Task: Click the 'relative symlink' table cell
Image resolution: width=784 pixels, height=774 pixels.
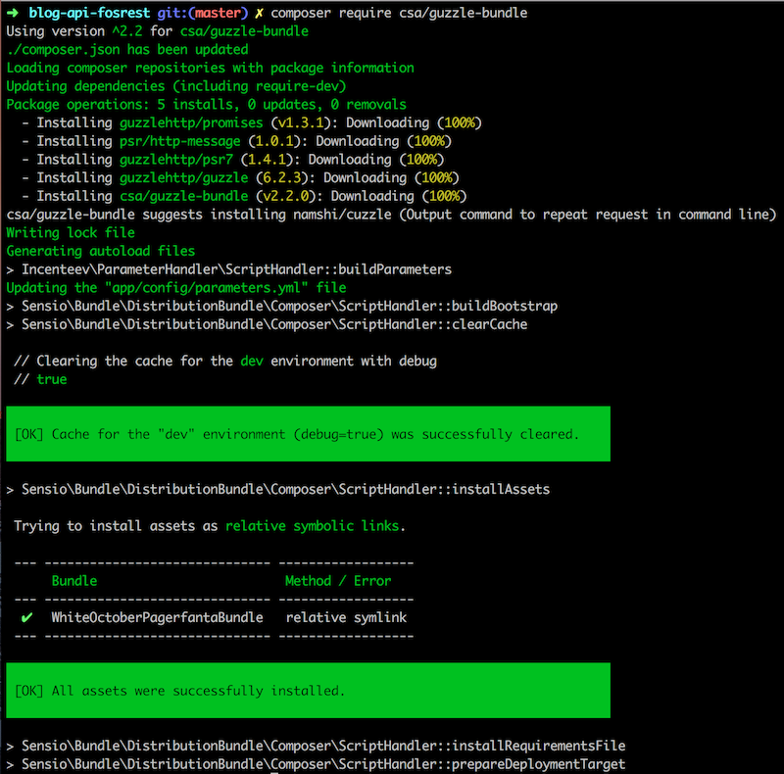Action: coord(346,618)
